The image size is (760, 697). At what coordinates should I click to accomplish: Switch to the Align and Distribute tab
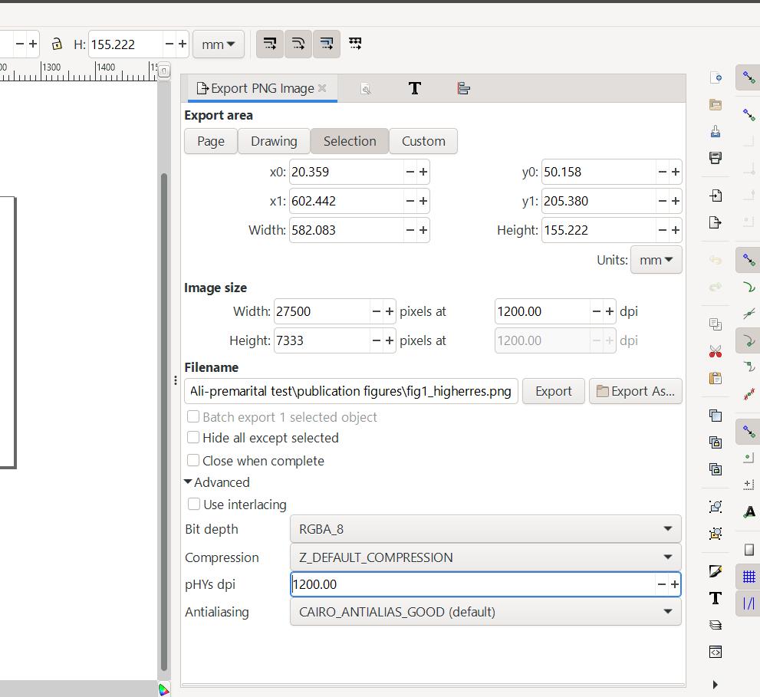(x=463, y=88)
